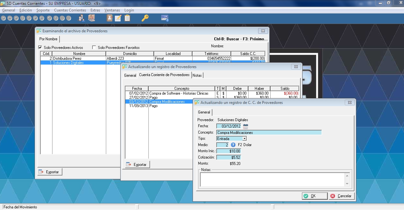Viewport: 404px width, 210px height.
Task: Open the clipboard list toolbar icon
Action: (127, 18)
